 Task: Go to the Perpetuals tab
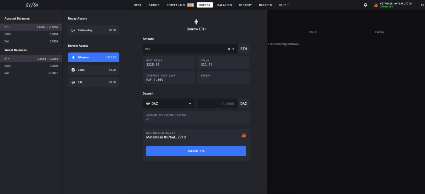tap(176, 5)
